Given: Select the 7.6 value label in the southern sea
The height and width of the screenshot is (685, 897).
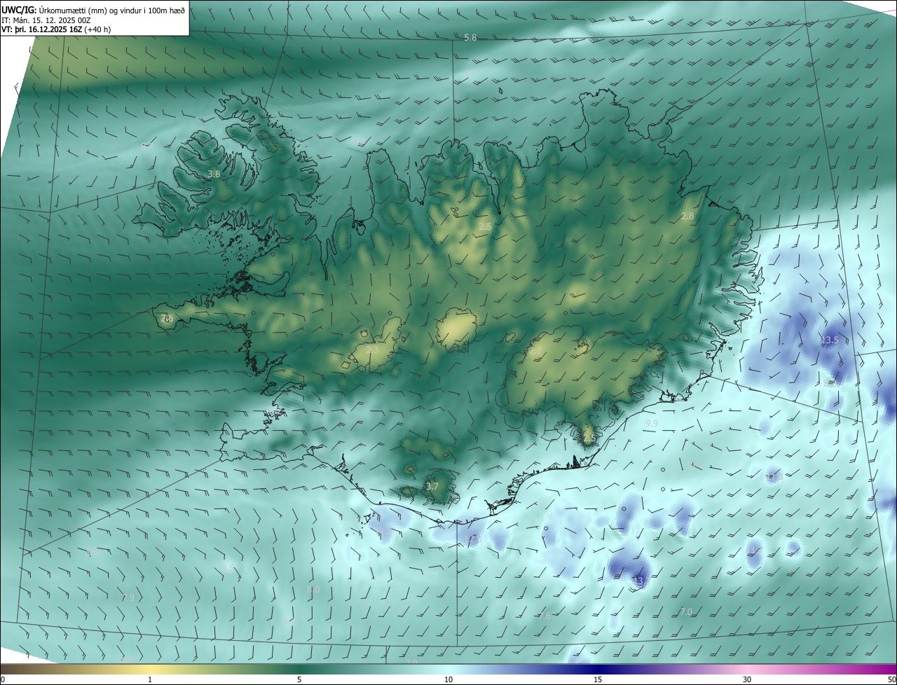Looking at the screenshot, I should 545,616.
